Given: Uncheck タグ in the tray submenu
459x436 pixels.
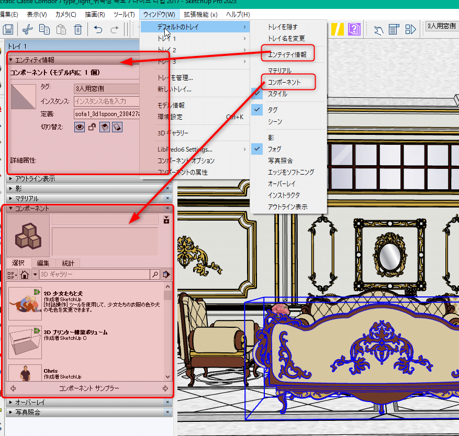Looking at the screenshot, I should [272, 110].
